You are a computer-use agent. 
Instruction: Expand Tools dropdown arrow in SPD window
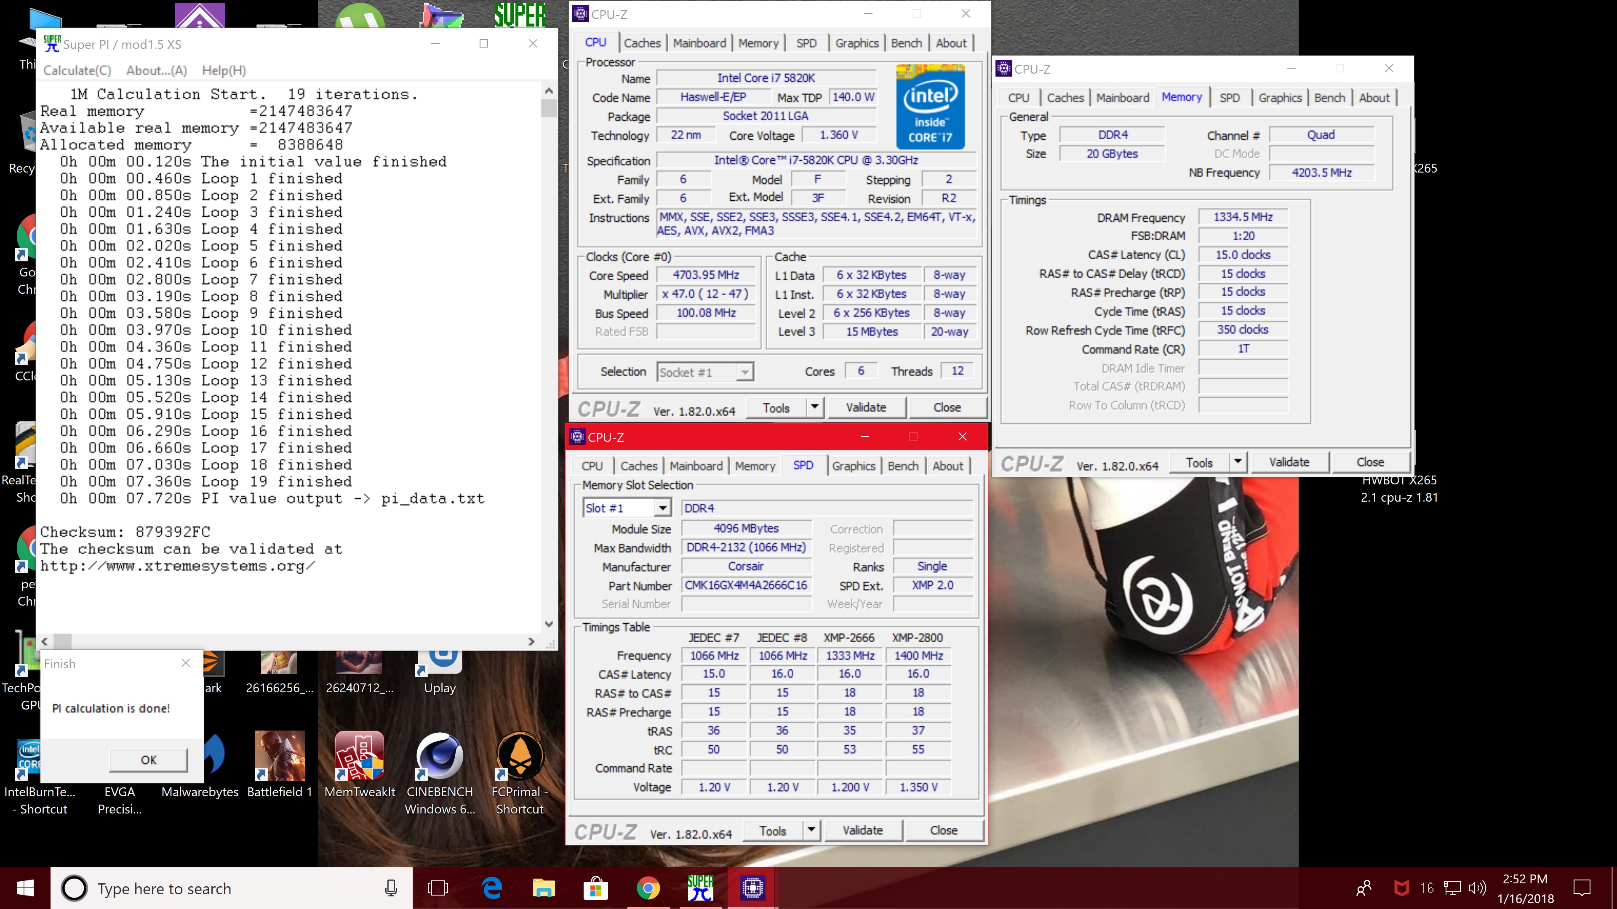pos(811,830)
